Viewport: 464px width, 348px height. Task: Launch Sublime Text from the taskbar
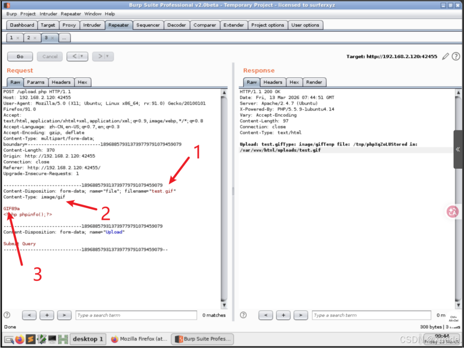(x=31, y=339)
